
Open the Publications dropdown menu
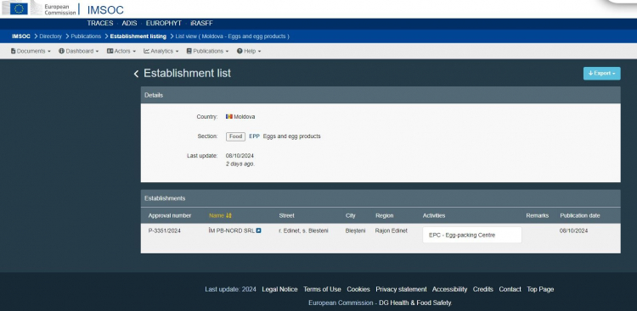[207, 51]
